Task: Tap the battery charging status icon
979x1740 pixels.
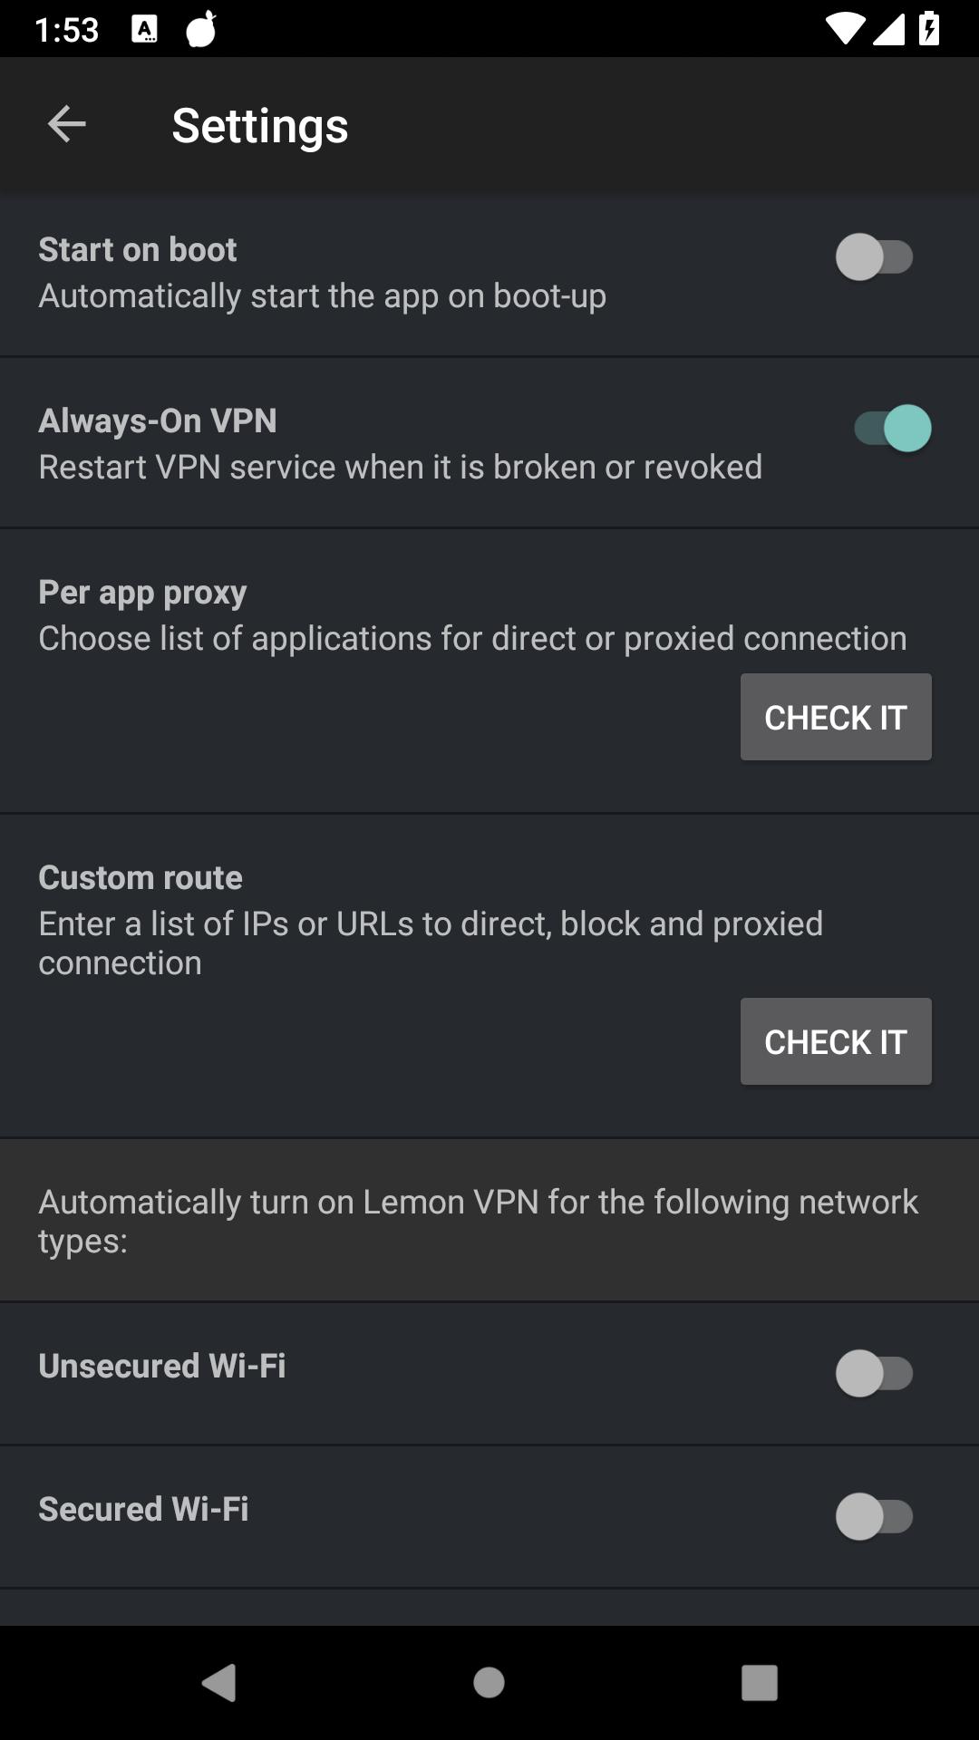Action: pyautogui.click(x=929, y=30)
